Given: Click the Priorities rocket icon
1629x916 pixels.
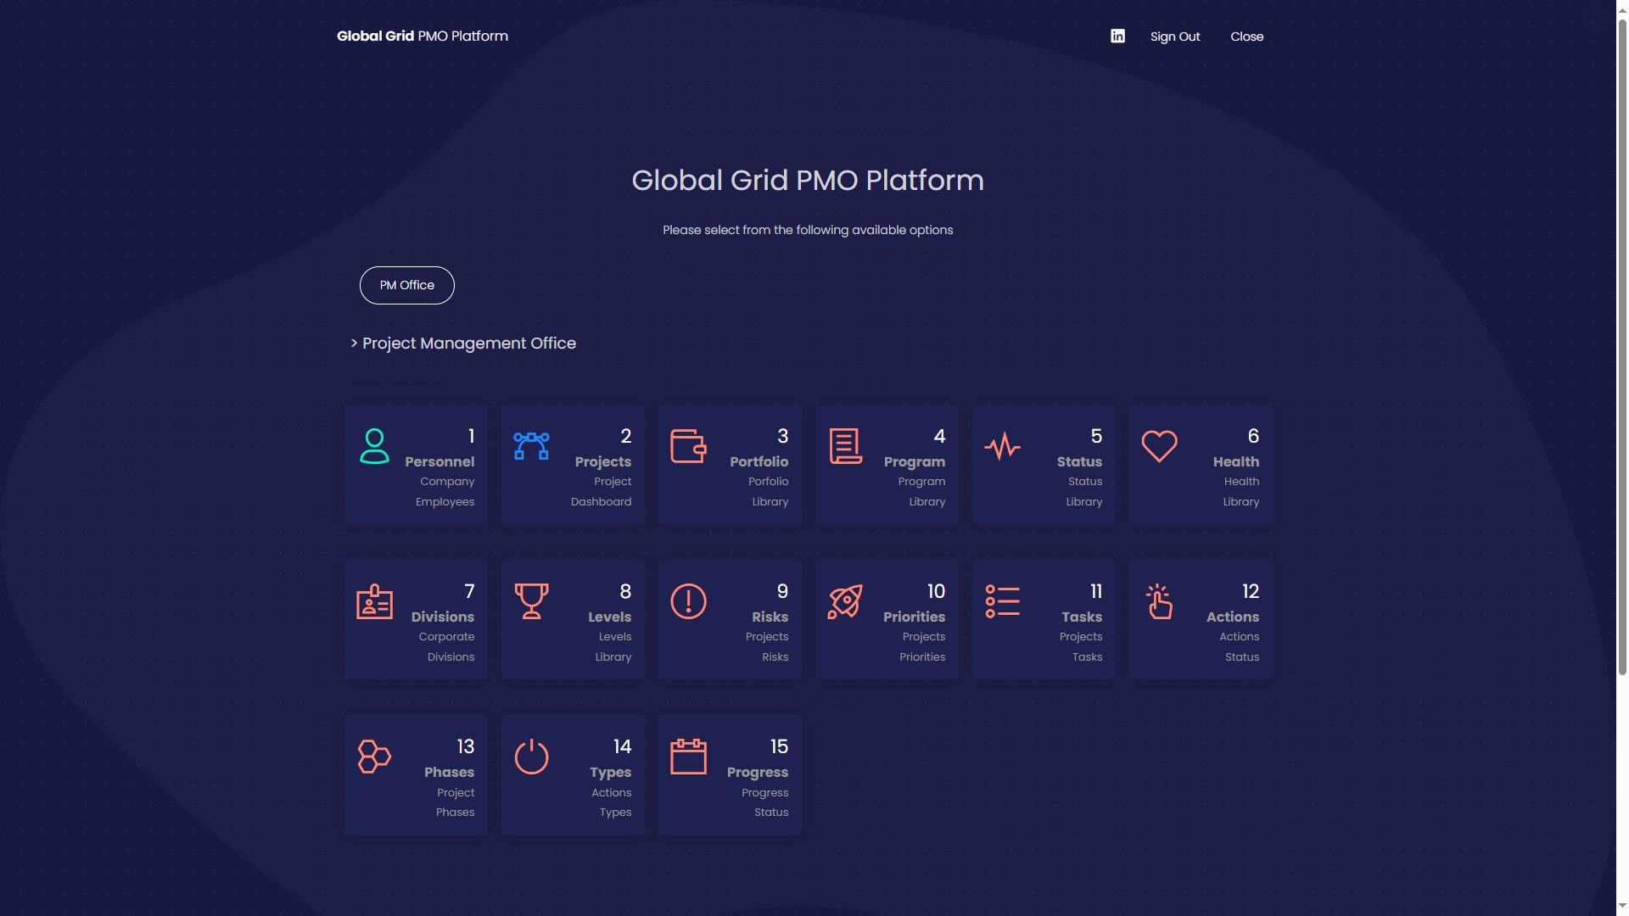Looking at the screenshot, I should (x=845, y=601).
